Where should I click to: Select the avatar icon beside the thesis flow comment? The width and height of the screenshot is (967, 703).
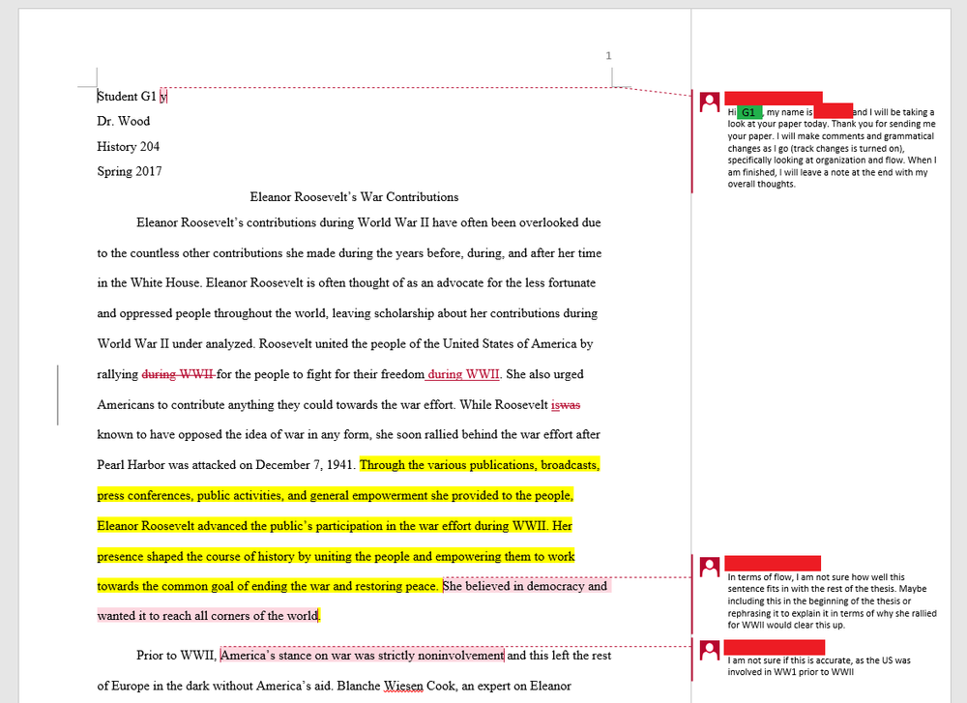click(x=709, y=565)
